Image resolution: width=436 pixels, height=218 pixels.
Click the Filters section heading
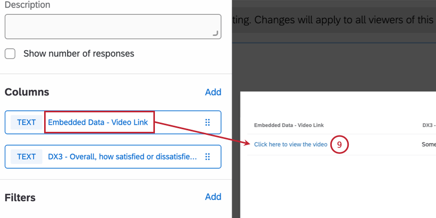(x=20, y=197)
